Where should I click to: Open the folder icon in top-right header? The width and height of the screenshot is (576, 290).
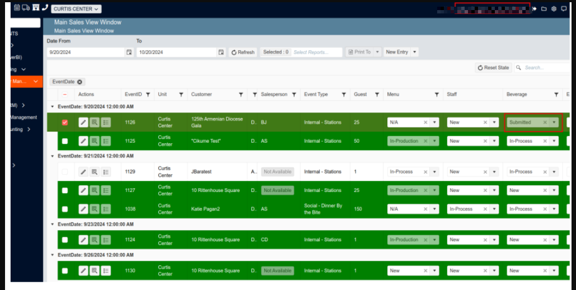coord(544,8)
